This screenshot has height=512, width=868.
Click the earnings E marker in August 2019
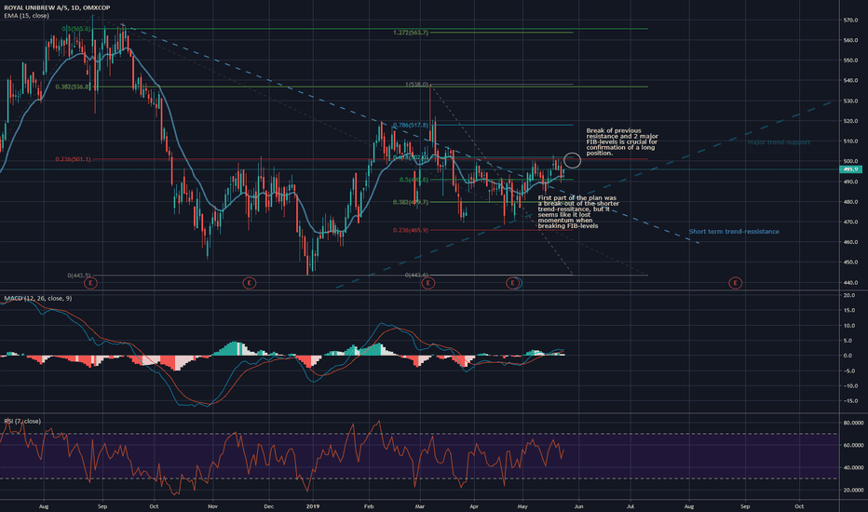point(735,283)
